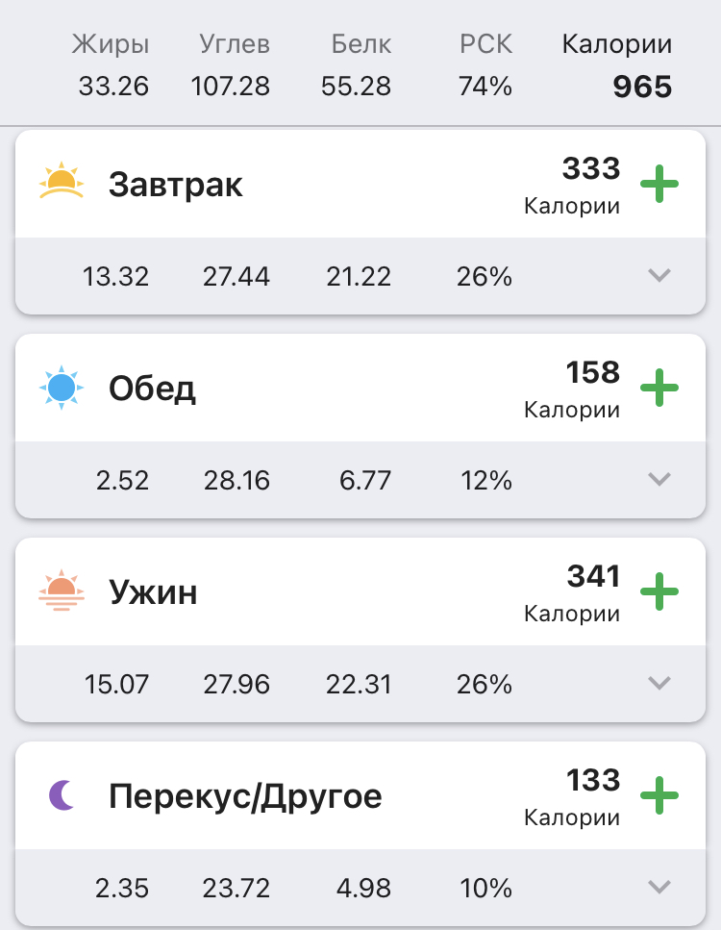Expand the Завтрак meal details chevron
721x930 pixels.
(x=659, y=276)
